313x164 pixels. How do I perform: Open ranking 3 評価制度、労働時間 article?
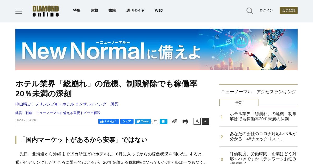click(x=263, y=158)
